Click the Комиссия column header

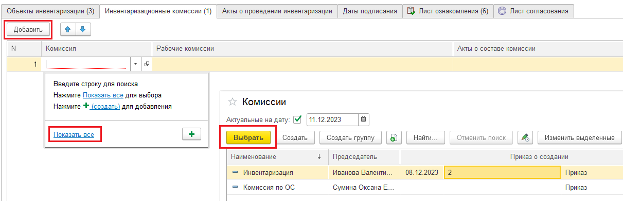[97, 48]
